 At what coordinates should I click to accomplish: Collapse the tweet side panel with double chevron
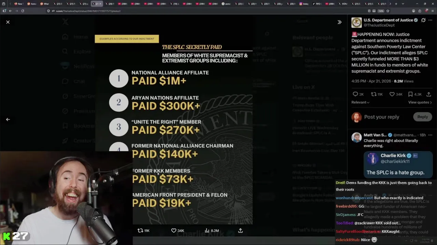tap(339, 22)
